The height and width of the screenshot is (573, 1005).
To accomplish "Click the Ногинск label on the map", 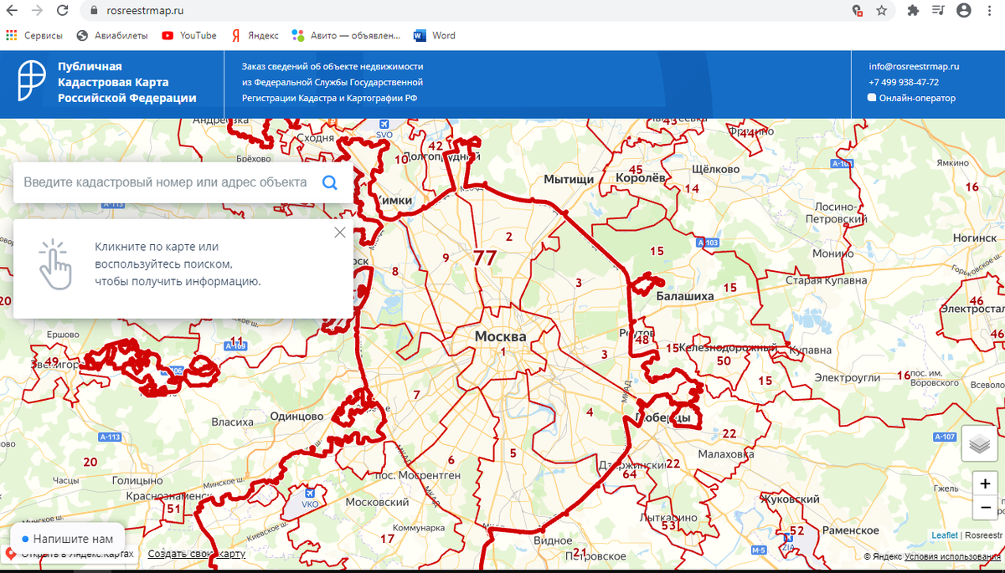I will [975, 238].
